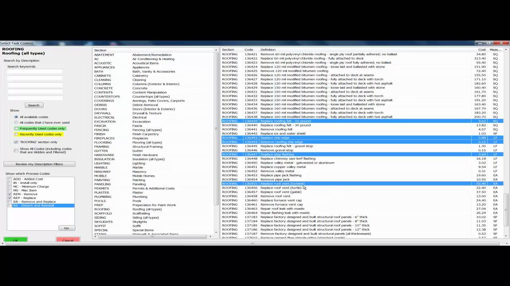Screen dimensions: 510x286
Task: Click the first Search keywords field
Action: coord(35,71)
